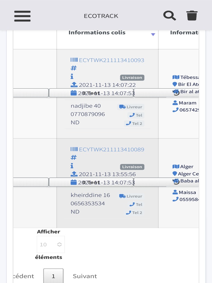Click the Livraison badge of first parcel

tap(132, 78)
